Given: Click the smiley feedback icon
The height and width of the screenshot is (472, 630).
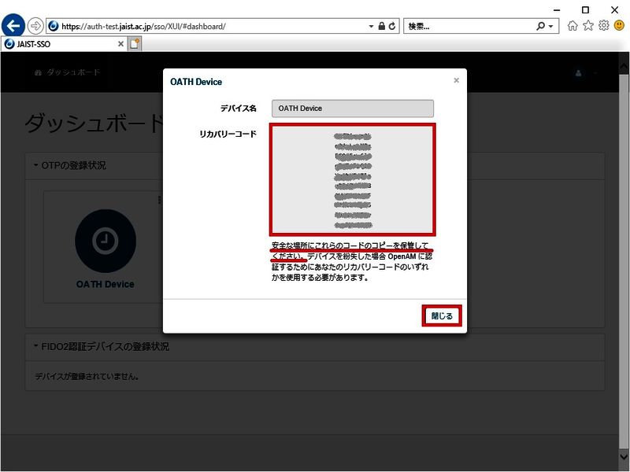Looking at the screenshot, I should tap(620, 26).
